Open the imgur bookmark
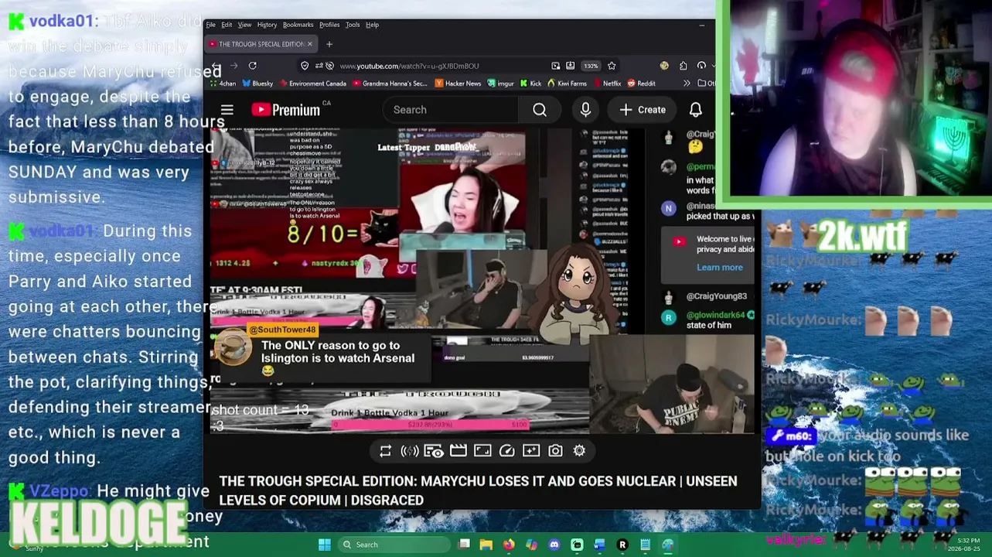This screenshot has height=557, width=992. click(x=500, y=84)
